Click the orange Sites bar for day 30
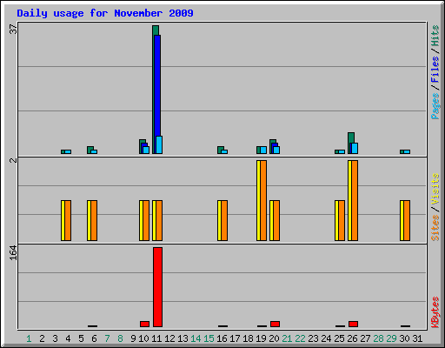 (407, 220)
